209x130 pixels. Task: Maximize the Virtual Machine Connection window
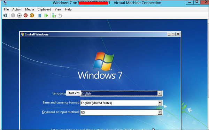197,2
